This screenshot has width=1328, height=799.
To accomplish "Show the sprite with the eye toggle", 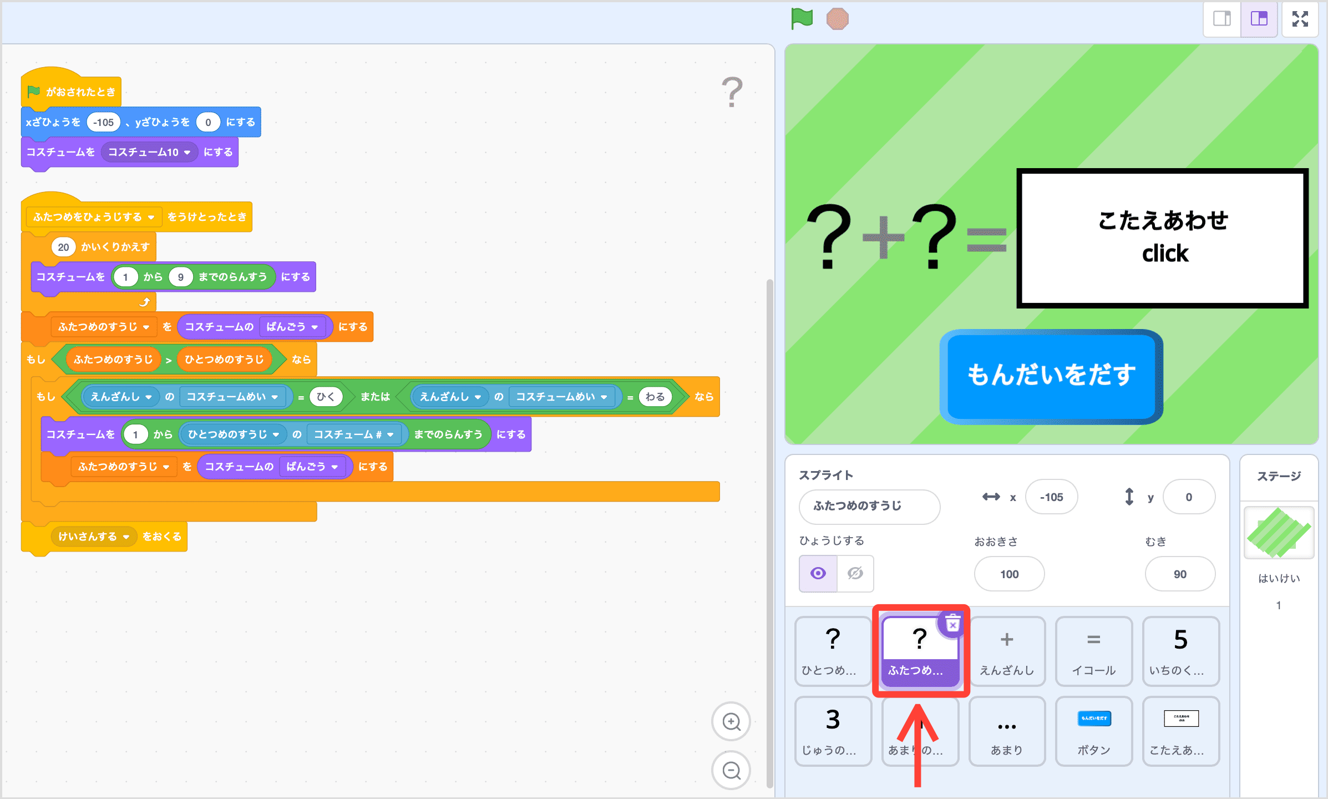I will 818,574.
